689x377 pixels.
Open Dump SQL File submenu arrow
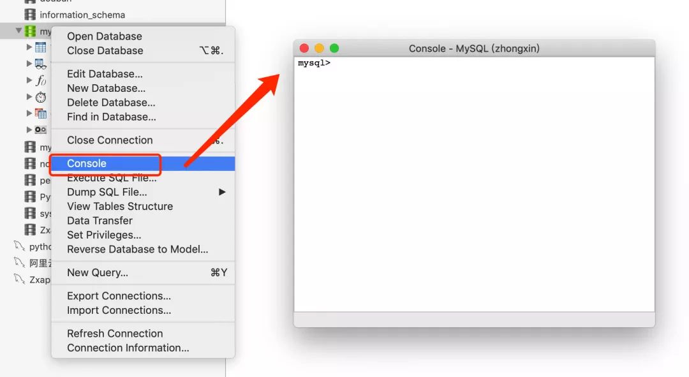222,192
